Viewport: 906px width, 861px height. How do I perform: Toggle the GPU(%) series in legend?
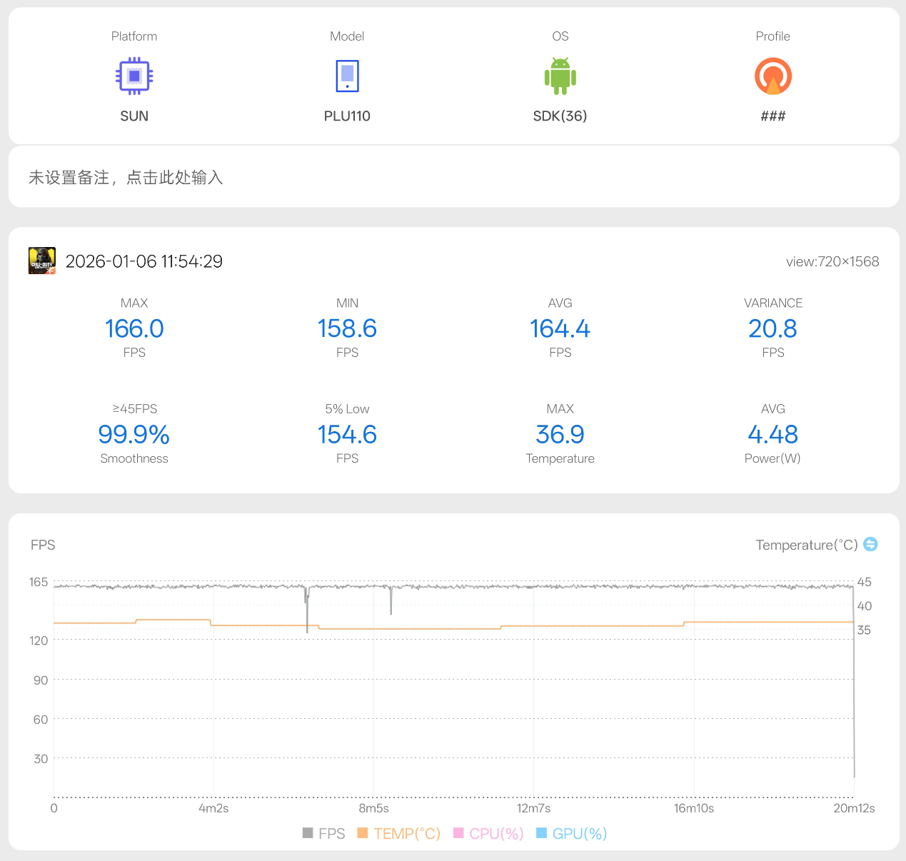(571, 833)
